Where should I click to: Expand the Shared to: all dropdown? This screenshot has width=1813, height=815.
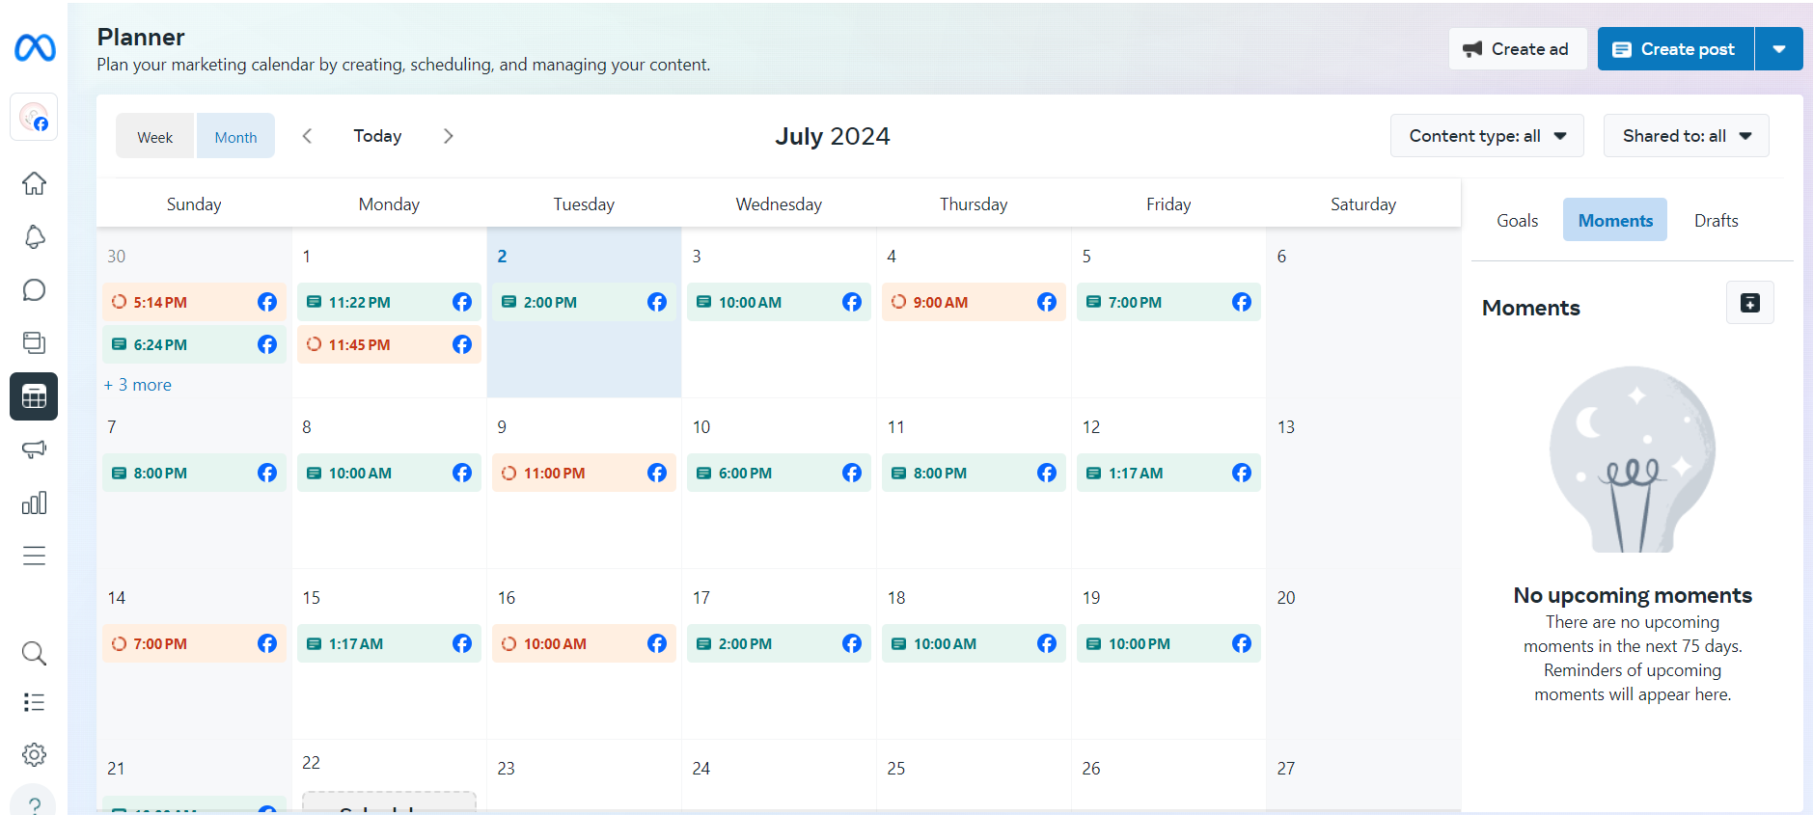coord(1686,136)
